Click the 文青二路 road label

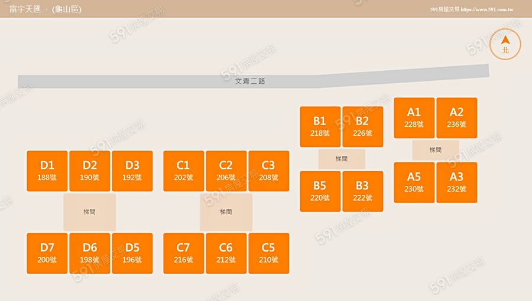250,81
